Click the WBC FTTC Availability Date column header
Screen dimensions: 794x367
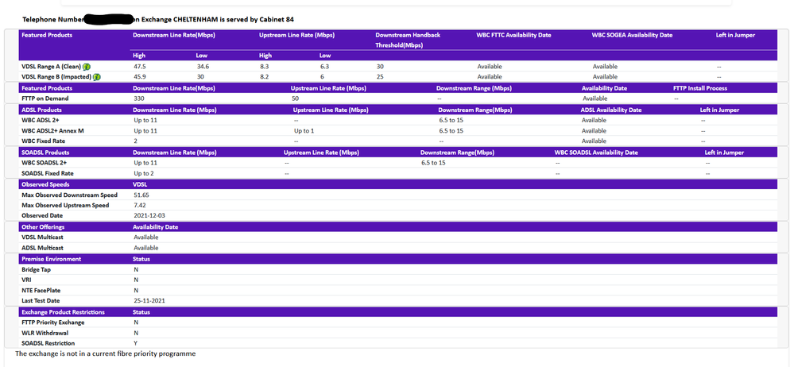coord(513,36)
